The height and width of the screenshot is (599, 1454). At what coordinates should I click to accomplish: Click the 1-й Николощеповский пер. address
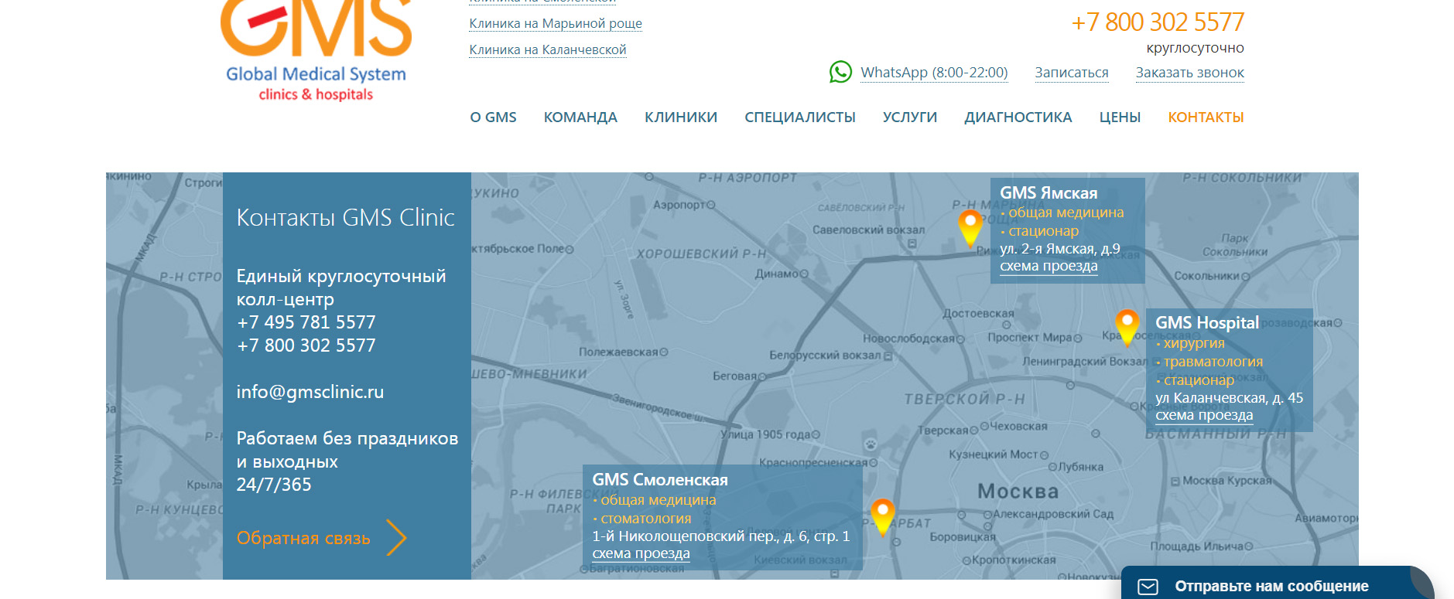[x=720, y=536]
